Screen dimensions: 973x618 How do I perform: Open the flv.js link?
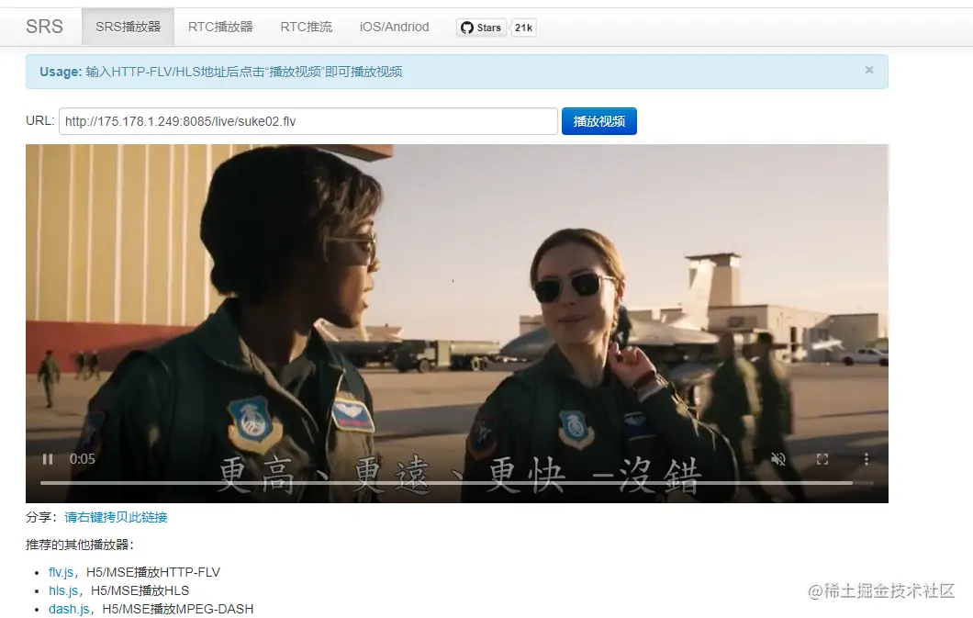61,572
